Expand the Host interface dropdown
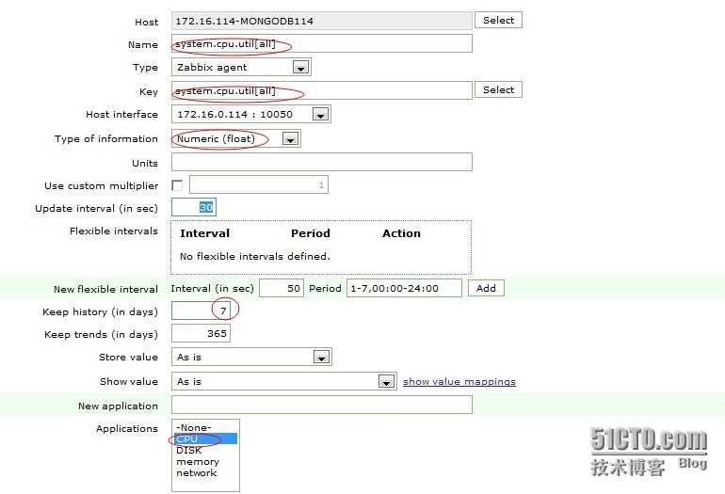 [x=250, y=114]
